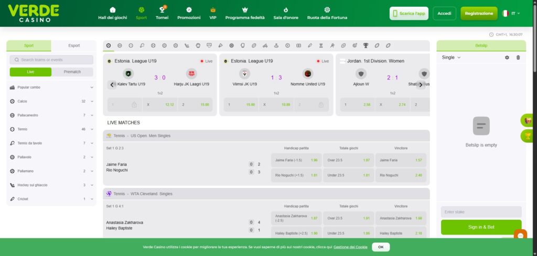
Task: Select the cycling icon in sports strip
Action: (x=265, y=46)
